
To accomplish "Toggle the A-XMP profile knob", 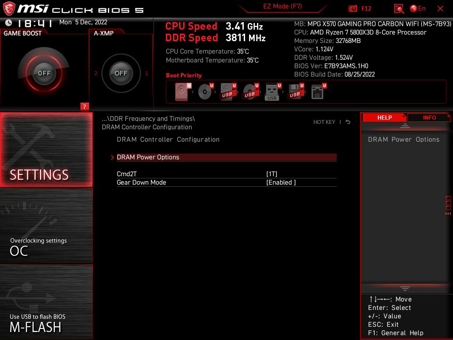I will (121, 73).
